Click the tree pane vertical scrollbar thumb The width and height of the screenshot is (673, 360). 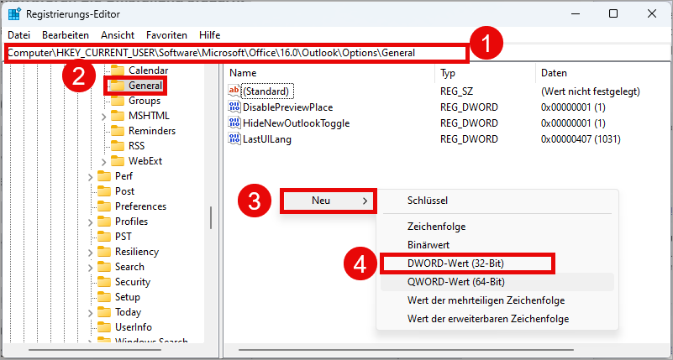click(x=211, y=217)
